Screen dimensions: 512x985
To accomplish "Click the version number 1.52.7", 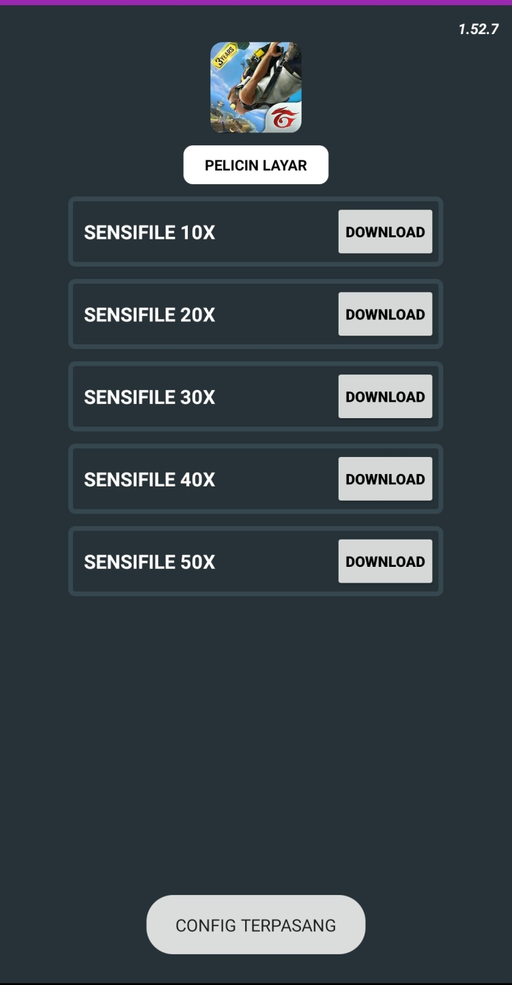I will click(x=478, y=29).
